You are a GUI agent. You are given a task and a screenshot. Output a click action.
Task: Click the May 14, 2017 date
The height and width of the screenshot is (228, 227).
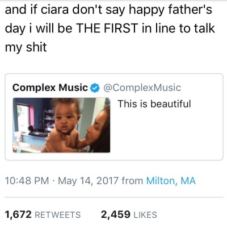(89, 180)
